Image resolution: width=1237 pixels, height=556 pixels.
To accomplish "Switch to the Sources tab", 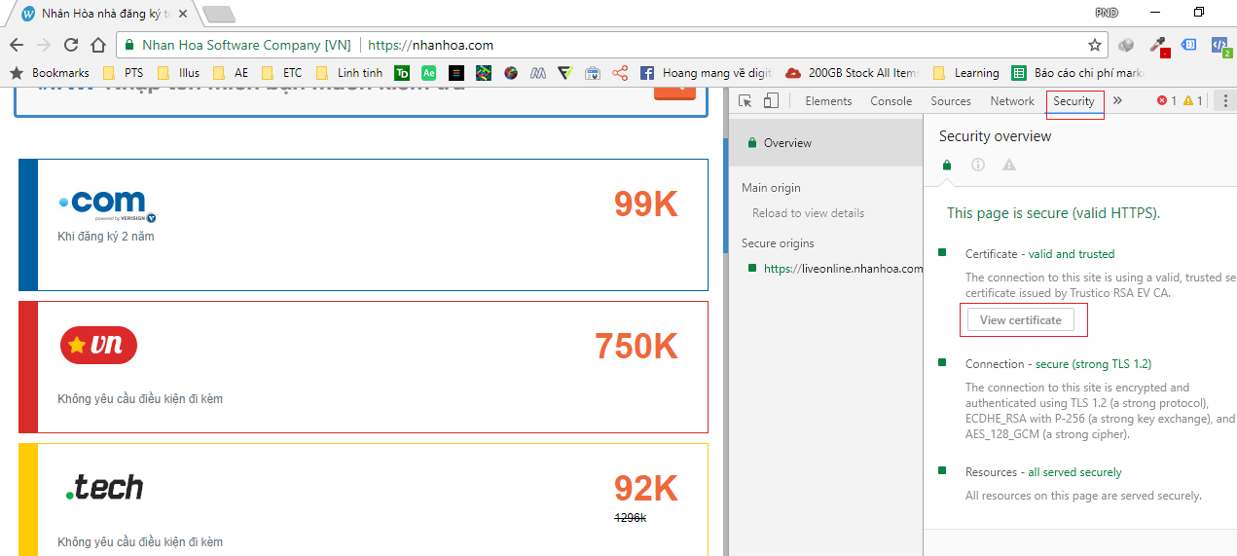I will pyautogui.click(x=951, y=101).
